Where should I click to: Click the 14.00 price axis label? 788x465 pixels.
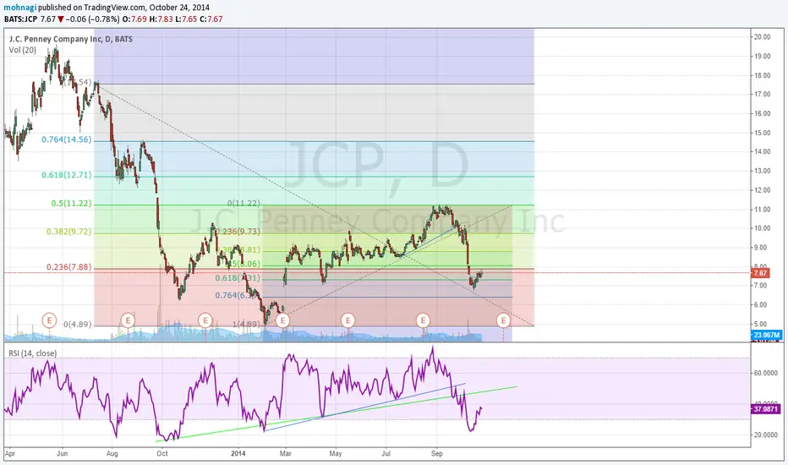pyautogui.click(x=762, y=151)
